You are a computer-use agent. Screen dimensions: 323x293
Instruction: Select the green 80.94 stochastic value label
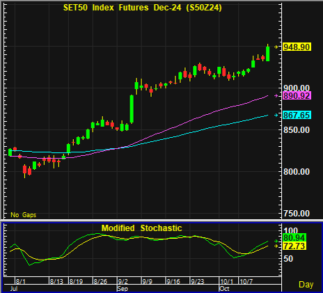point(294,237)
